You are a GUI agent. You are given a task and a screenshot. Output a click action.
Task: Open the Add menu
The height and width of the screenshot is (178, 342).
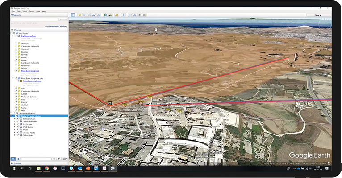tap(38, 11)
